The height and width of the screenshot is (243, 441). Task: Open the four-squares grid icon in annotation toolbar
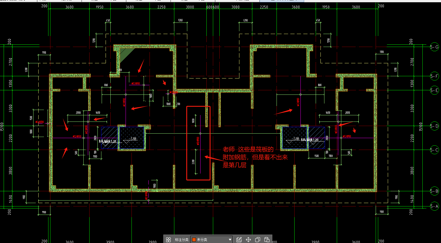tap(168, 240)
